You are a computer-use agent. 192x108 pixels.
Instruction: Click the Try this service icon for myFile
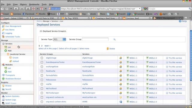pyautogui.click(x=167, y=84)
